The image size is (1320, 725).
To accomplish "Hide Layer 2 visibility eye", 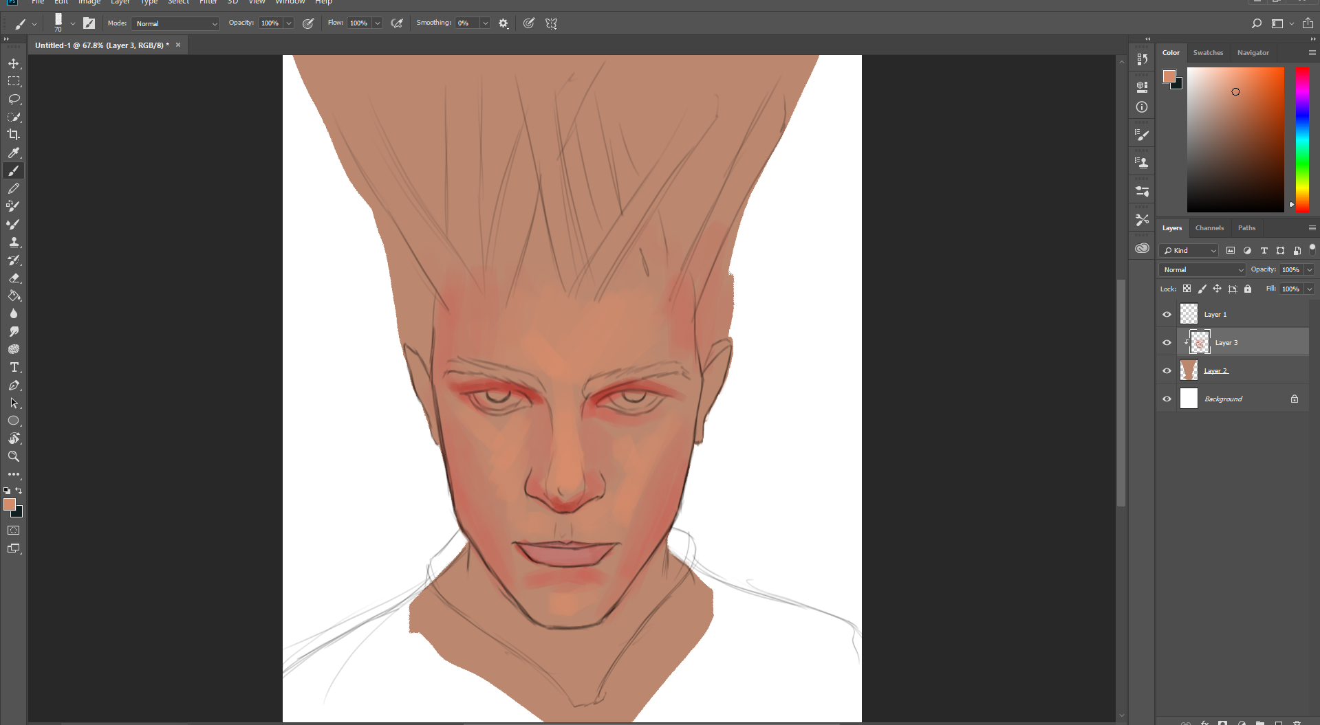I will tap(1167, 371).
